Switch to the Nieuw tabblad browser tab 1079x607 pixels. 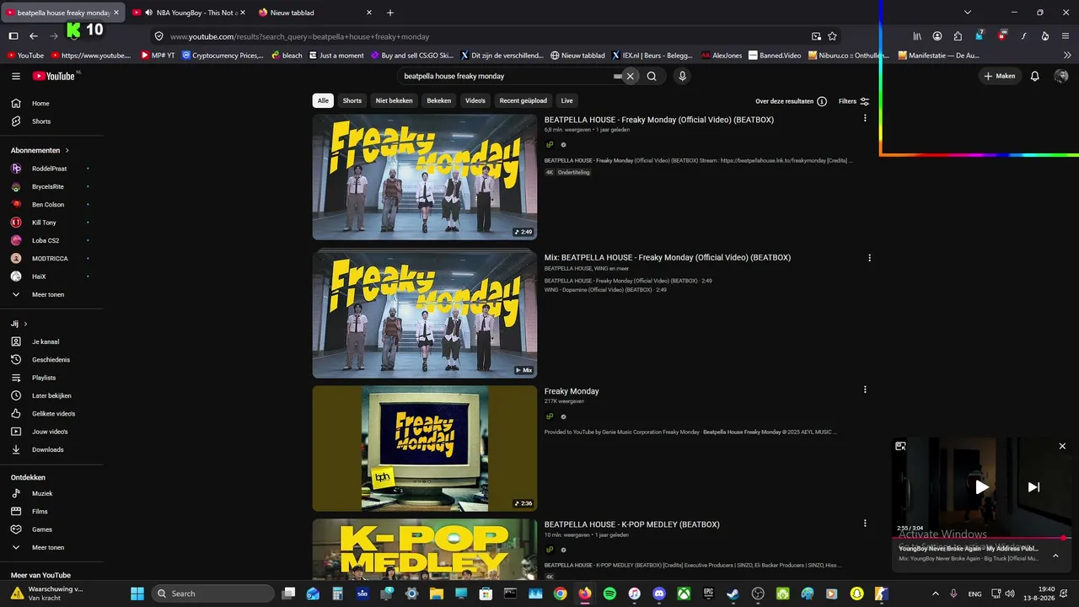click(314, 13)
